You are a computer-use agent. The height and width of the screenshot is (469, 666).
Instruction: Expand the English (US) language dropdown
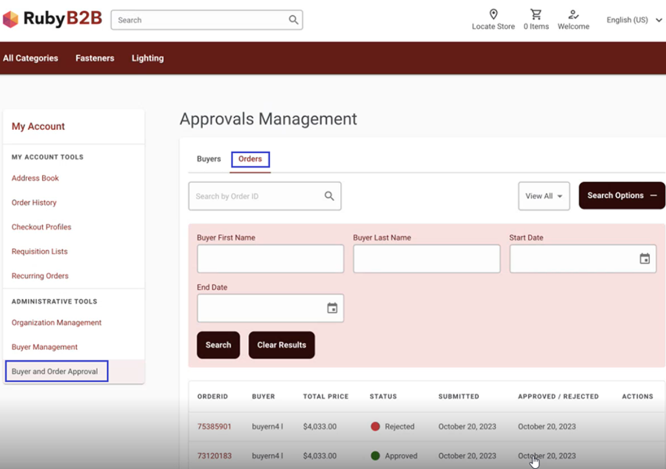click(634, 20)
